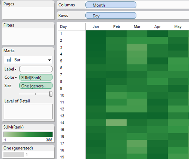Click the SUM(Rank) legend title
Image resolution: width=189 pixels, height=159 pixels.
click(13, 127)
